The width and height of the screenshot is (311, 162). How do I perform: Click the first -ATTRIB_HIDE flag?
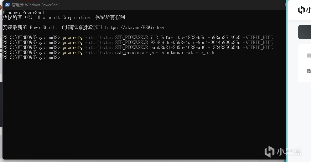click(258, 37)
